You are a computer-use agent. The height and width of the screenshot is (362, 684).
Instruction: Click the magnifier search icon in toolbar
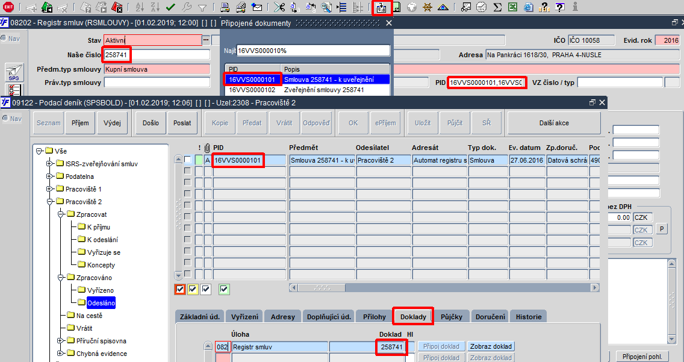coord(326,7)
